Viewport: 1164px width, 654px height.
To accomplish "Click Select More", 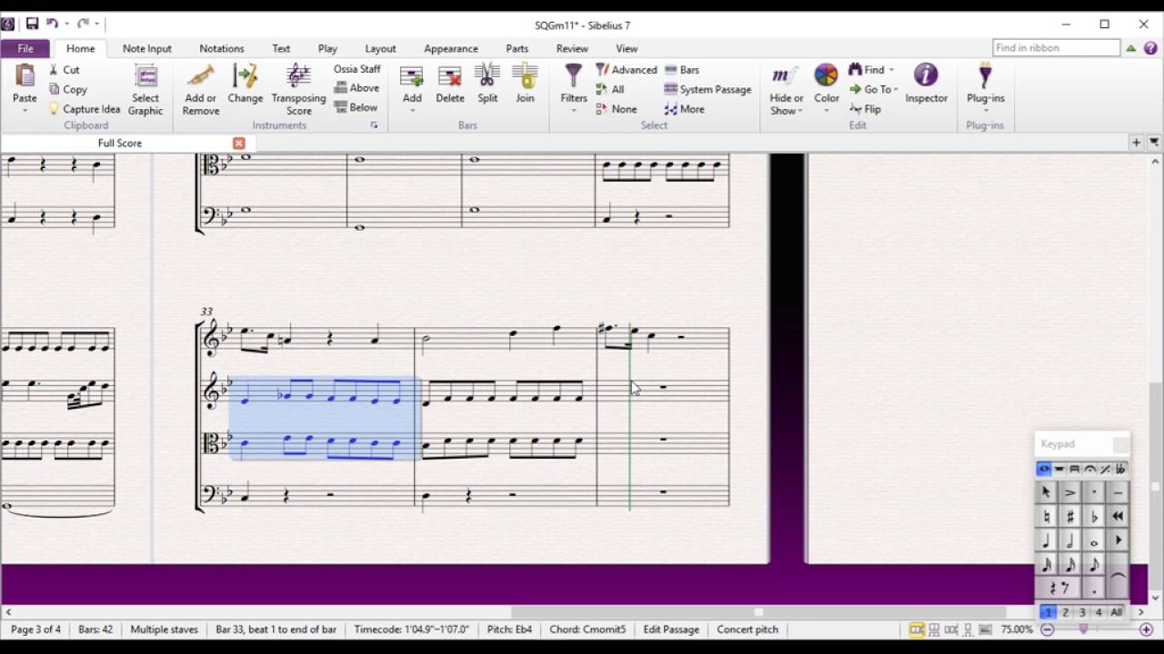I will click(684, 109).
